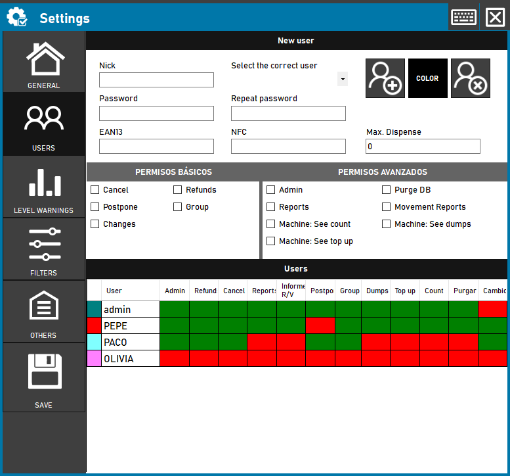This screenshot has height=476, width=510.
Task: Open the on-screen keyboard icon
Action: [x=463, y=17]
